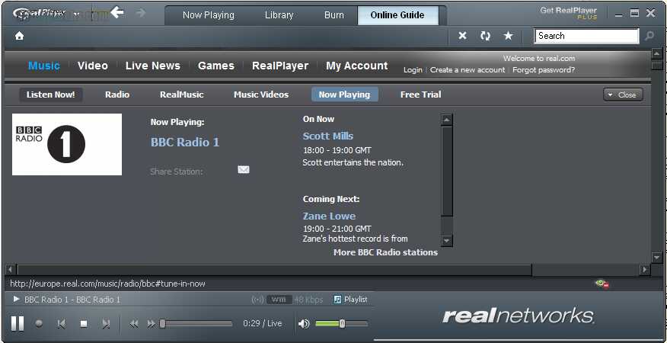Stop playback
This screenshot has width=667, height=343.
coord(84,324)
